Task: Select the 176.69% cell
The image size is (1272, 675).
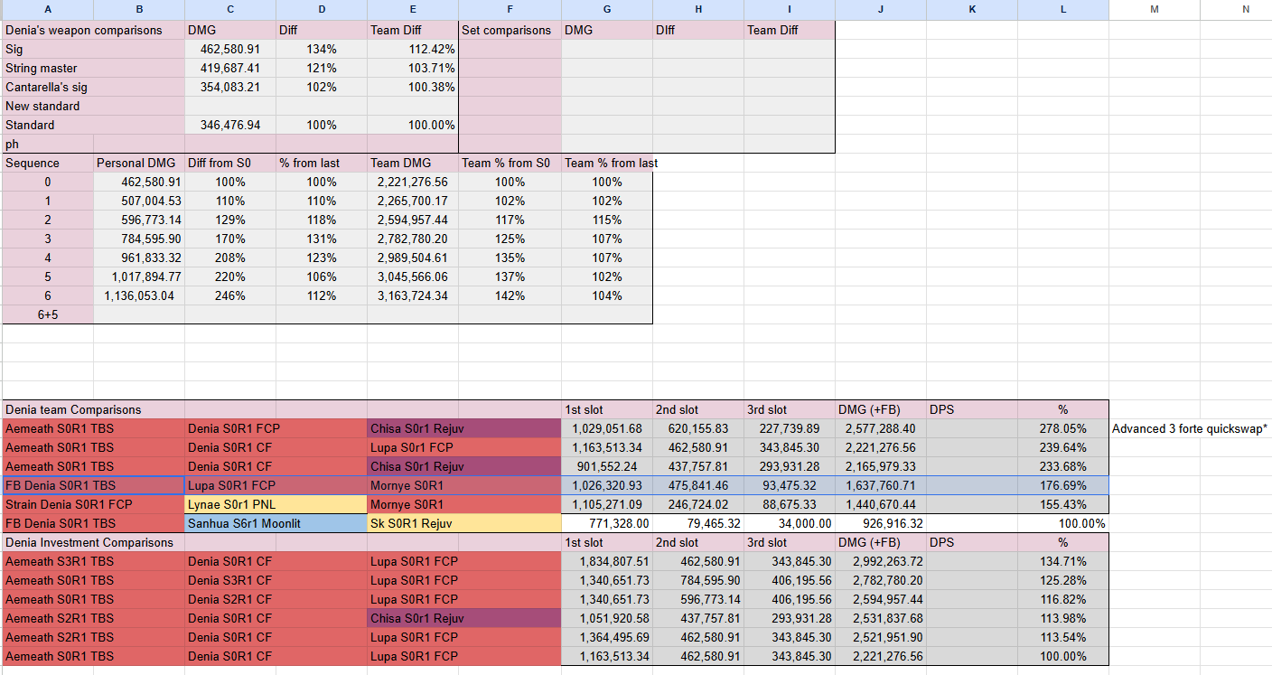Action: tap(1063, 485)
